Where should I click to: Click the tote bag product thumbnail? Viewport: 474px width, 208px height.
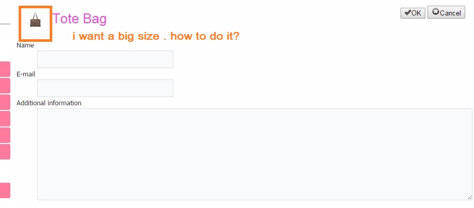click(x=35, y=21)
